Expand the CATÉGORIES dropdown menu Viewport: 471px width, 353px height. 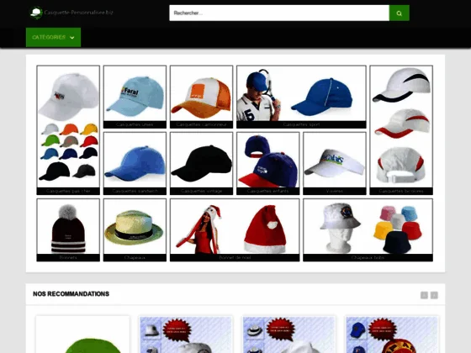pos(53,37)
